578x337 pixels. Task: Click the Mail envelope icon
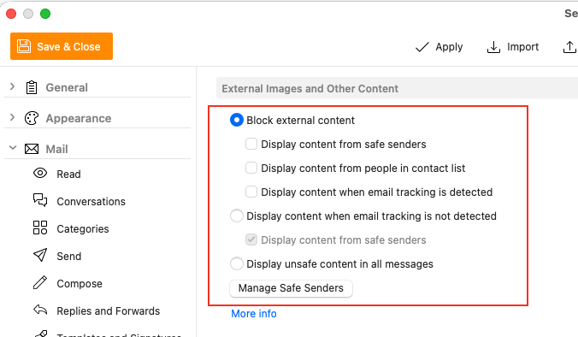[32, 149]
